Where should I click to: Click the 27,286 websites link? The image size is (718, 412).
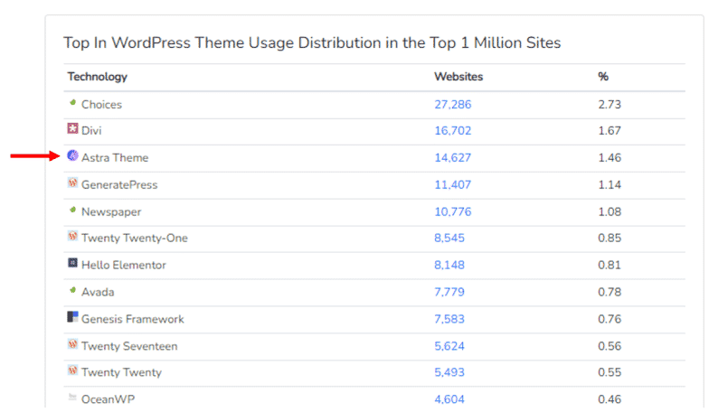[453, 105]
